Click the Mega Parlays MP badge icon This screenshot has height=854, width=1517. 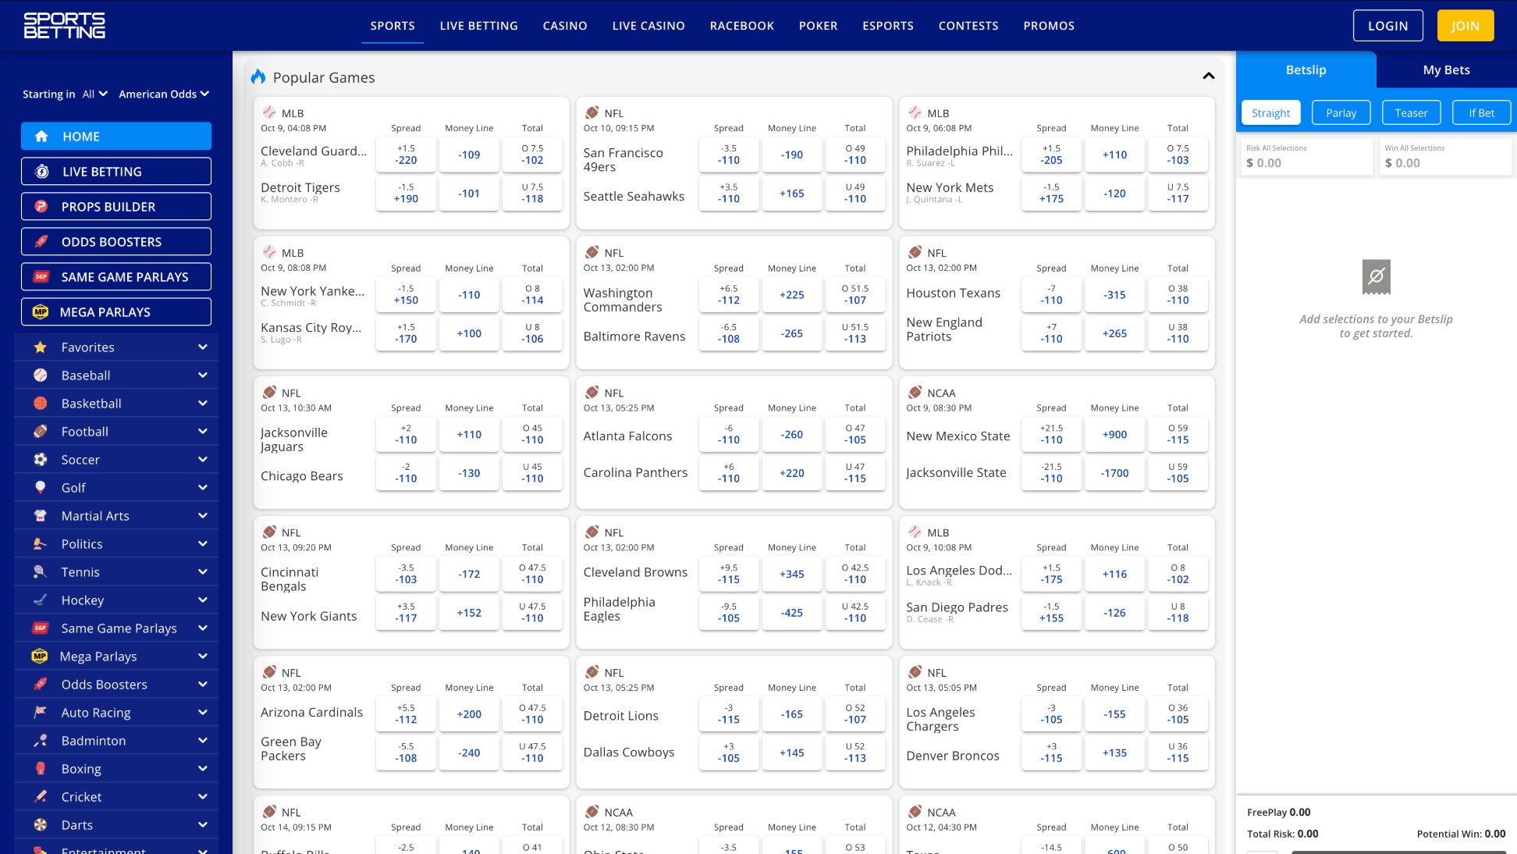(41, 312)
